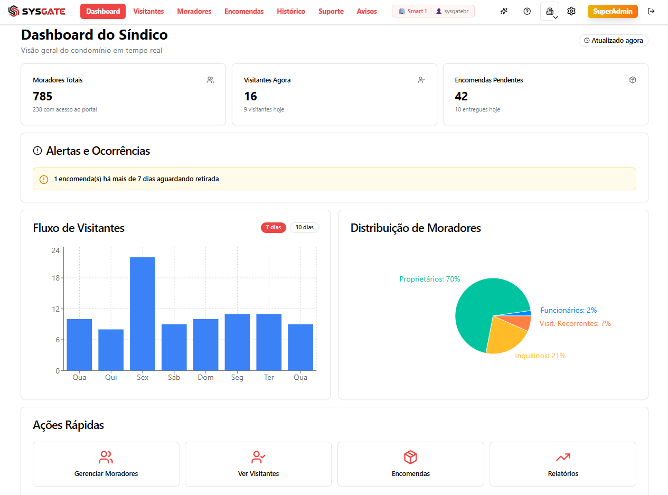This screenshot has height=495, width=668.
Task: Click the Encomendas Pendentes value 42
Action: click(x=462, y=96)
